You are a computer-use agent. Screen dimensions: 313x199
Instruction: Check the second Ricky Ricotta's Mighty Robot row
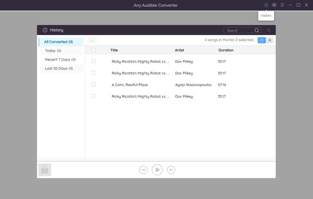coord(93,73)
